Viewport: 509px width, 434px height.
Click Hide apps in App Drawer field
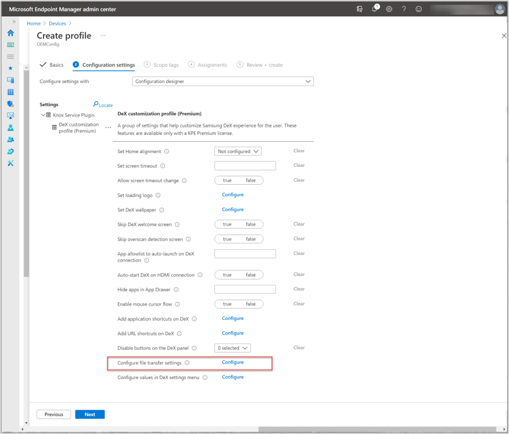point(245,290)
